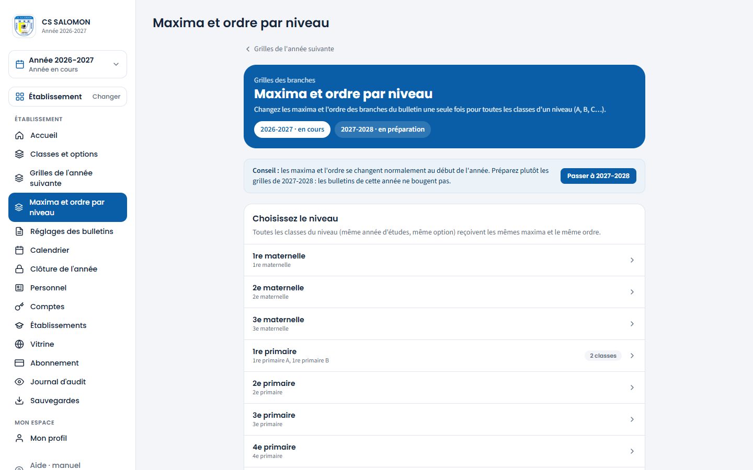Click the 4e primaire level title
Viewport: 753px width, 470px height.
coord(274,447)
